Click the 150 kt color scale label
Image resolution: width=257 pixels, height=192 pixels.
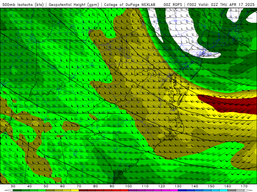coord(211,186)
